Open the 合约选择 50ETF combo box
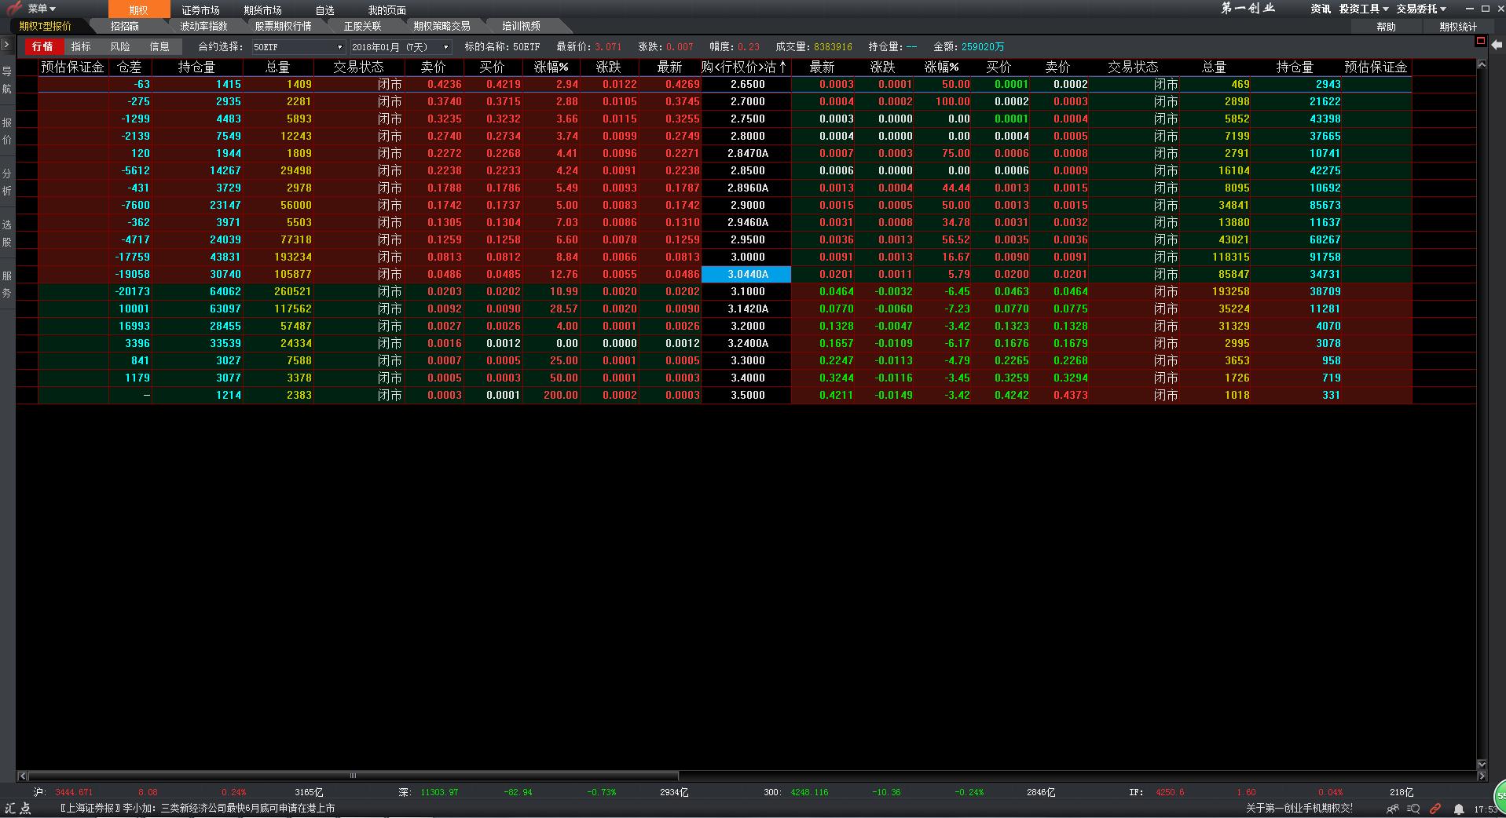This screenshot has height=818, width=1506. tap(298, 47)
